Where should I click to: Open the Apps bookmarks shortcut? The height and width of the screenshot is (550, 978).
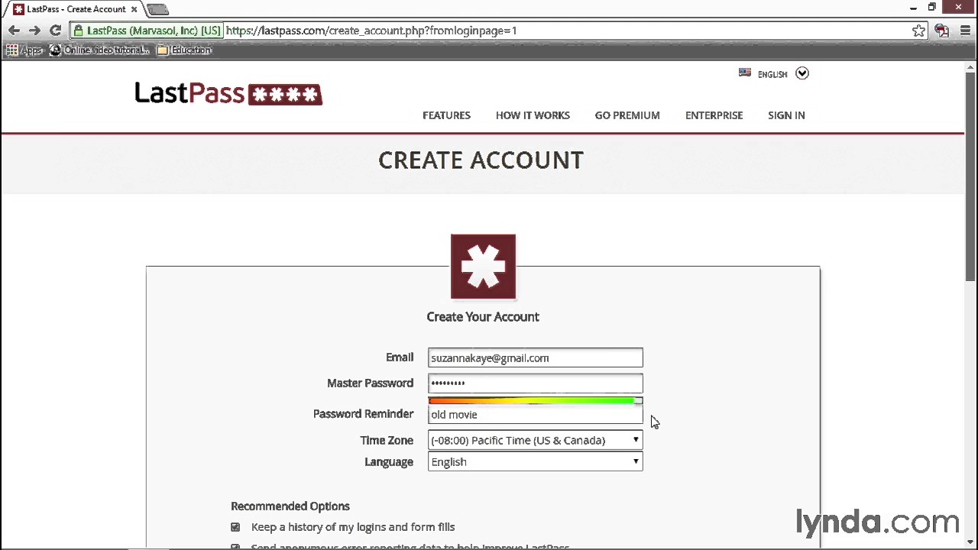24,50
